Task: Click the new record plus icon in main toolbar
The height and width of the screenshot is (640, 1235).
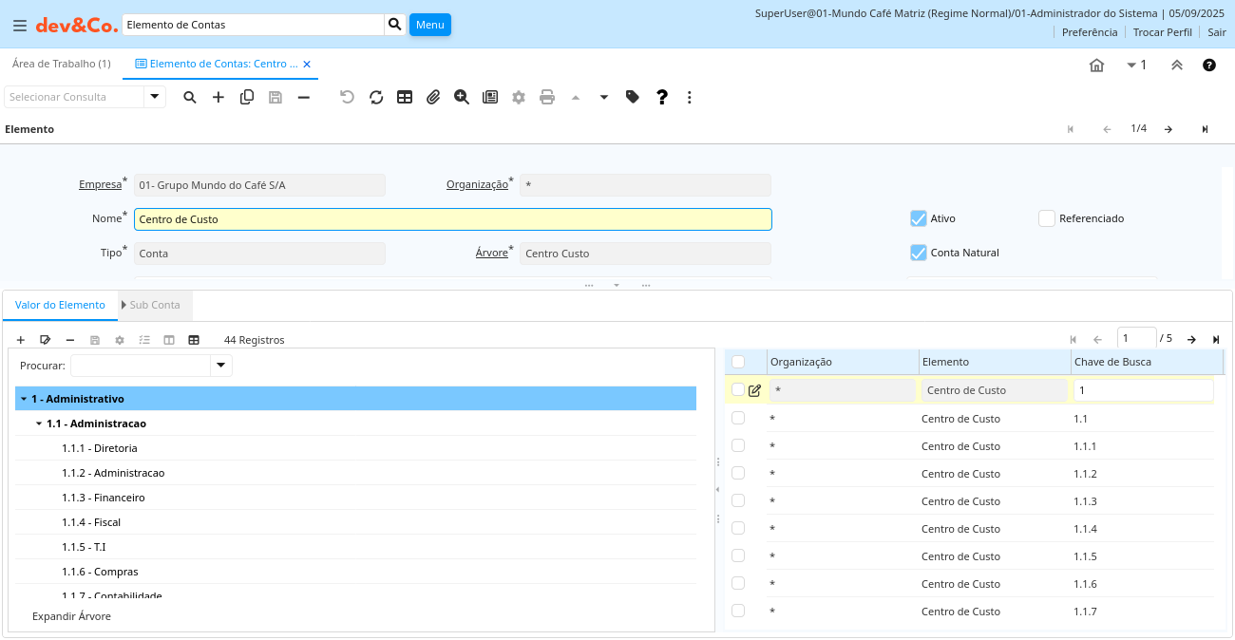Action: pos(218,97)
